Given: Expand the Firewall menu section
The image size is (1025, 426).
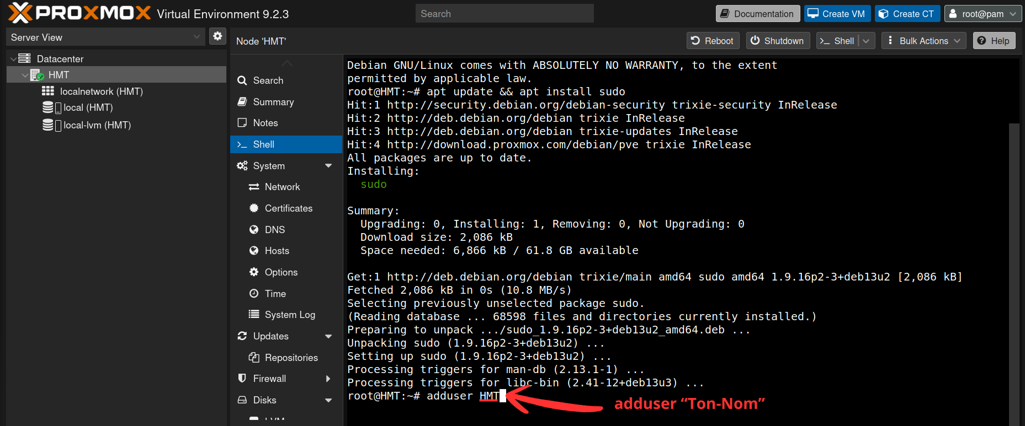Looking at the screenshot, I should tap(329, 379).
